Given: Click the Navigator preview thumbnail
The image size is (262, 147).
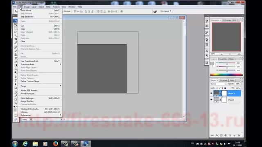Looking at the screenshot, I should [x=226, y=37].
